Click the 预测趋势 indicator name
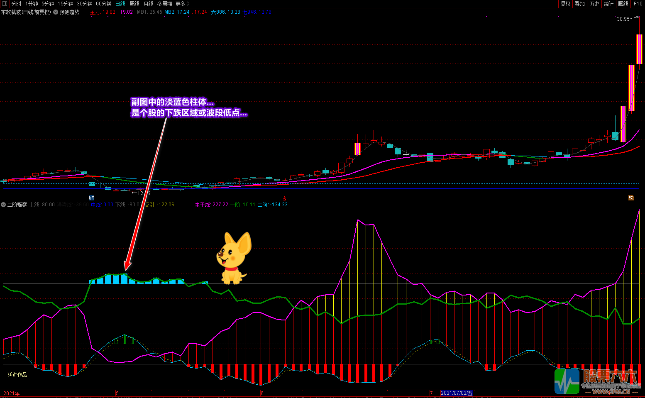The width and height of the screenshot is (645, 398). 69,12
